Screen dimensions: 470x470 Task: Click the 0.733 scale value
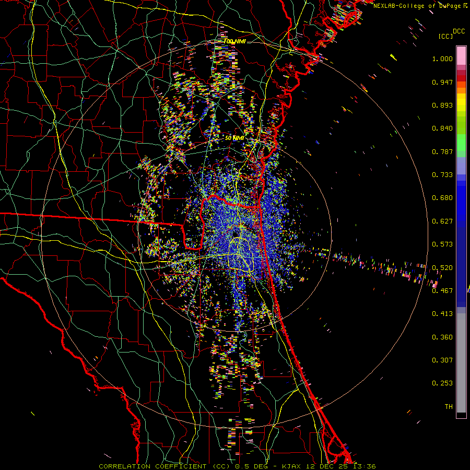point(442,175)
